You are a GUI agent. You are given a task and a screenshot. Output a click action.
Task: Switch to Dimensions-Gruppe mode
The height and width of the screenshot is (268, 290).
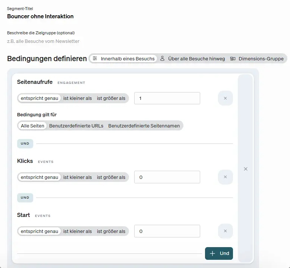tap(257, 59)
